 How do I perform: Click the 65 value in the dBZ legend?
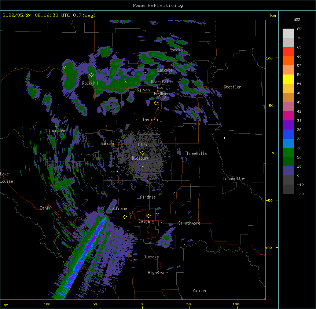coord(299,47)
